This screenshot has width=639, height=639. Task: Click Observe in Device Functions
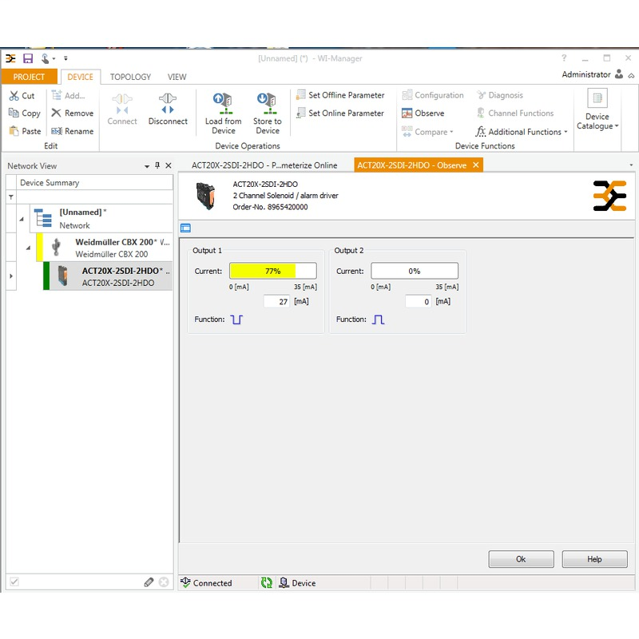point(423,113)
